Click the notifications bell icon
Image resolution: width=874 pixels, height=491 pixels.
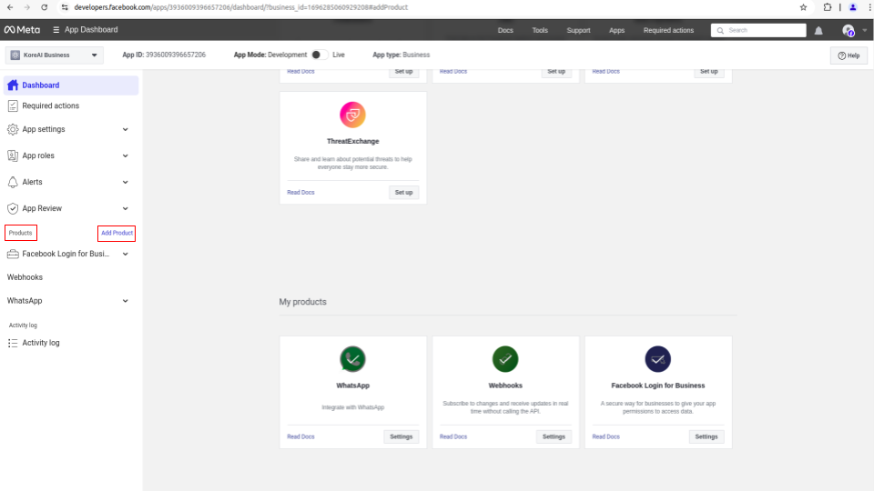[x=818, y=30]
